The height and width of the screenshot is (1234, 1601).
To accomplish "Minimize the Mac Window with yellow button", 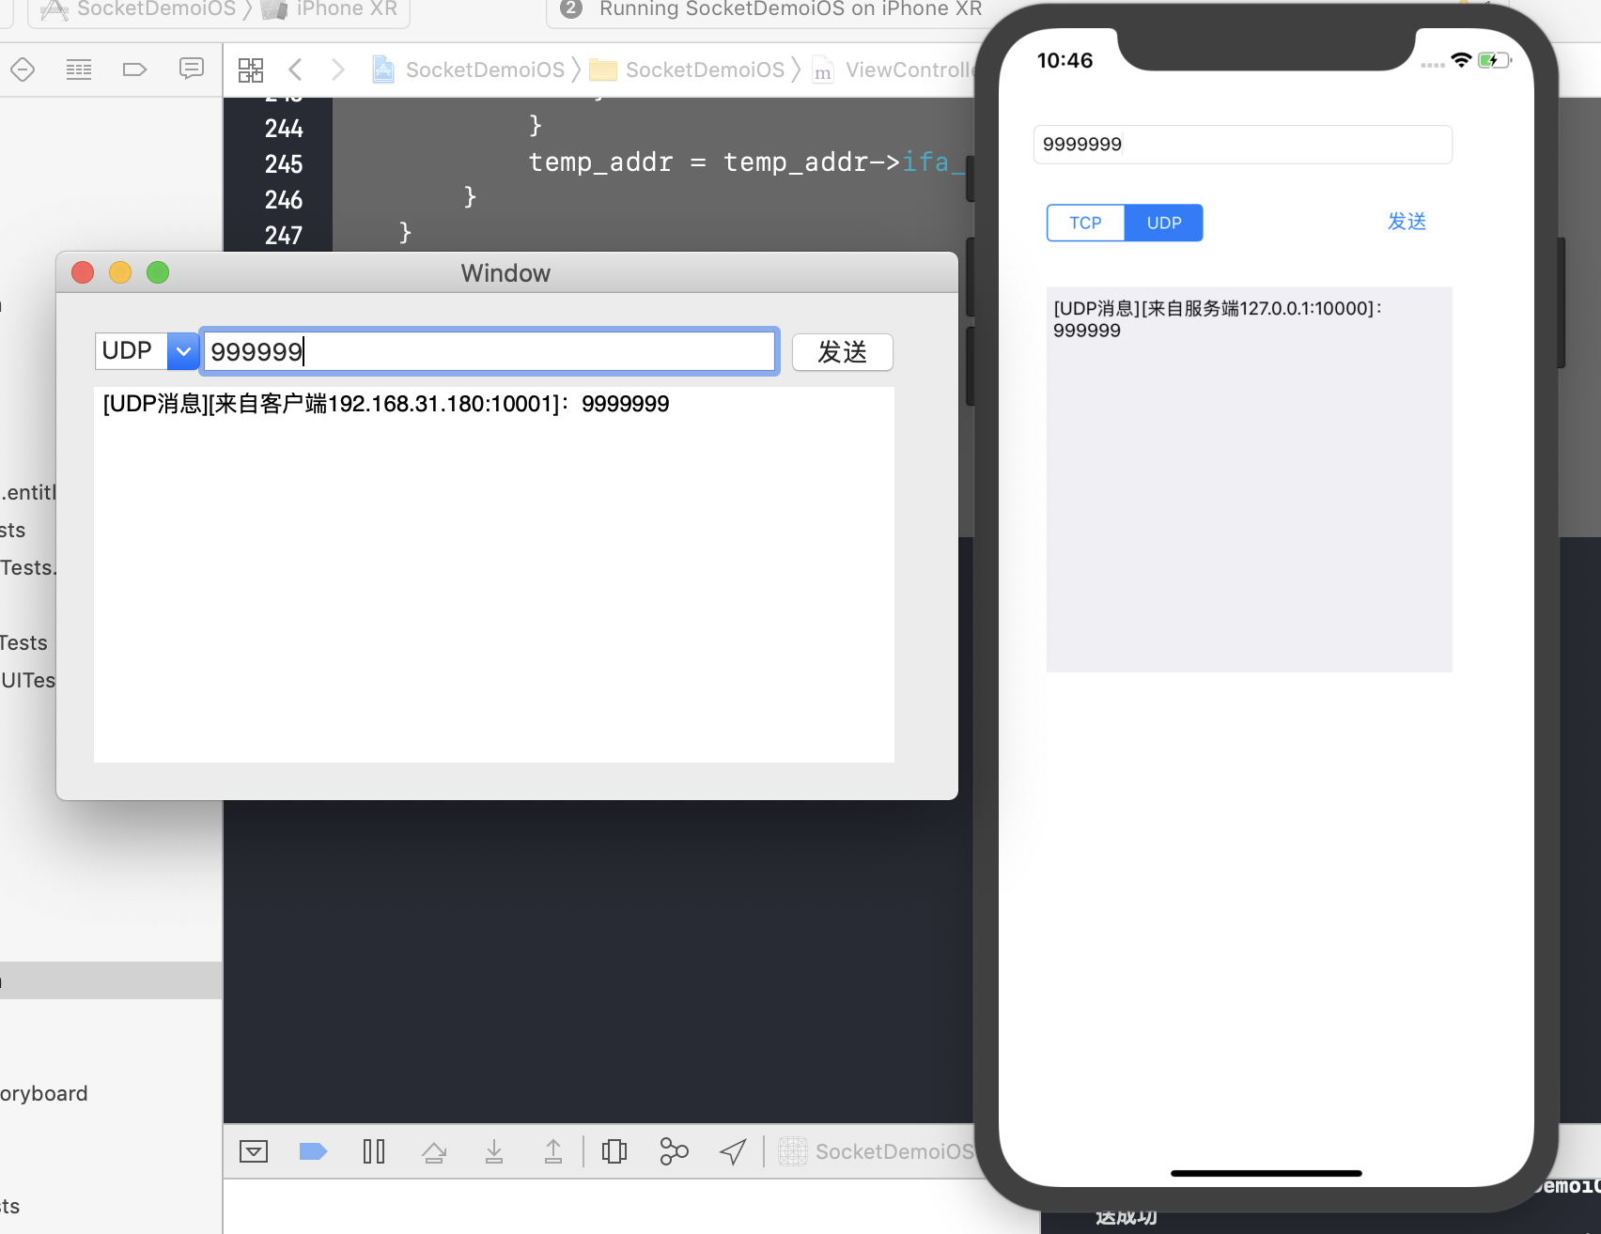I will click(120, 272).
